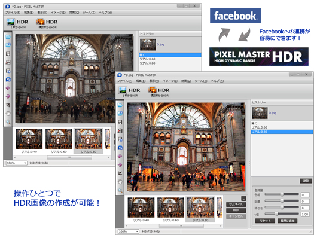Save-as floppy icon with red mark, front window
The height and width of the screenshot is (238, 317).
(120, 130)
